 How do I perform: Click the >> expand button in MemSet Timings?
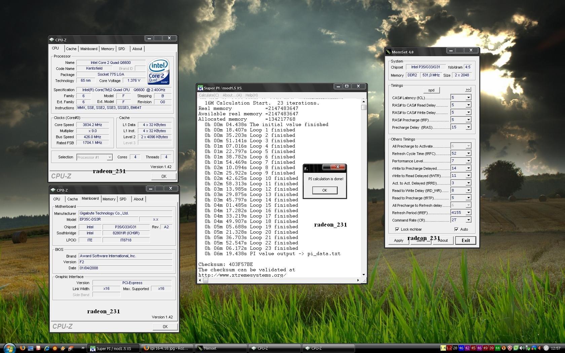(468, 89)
